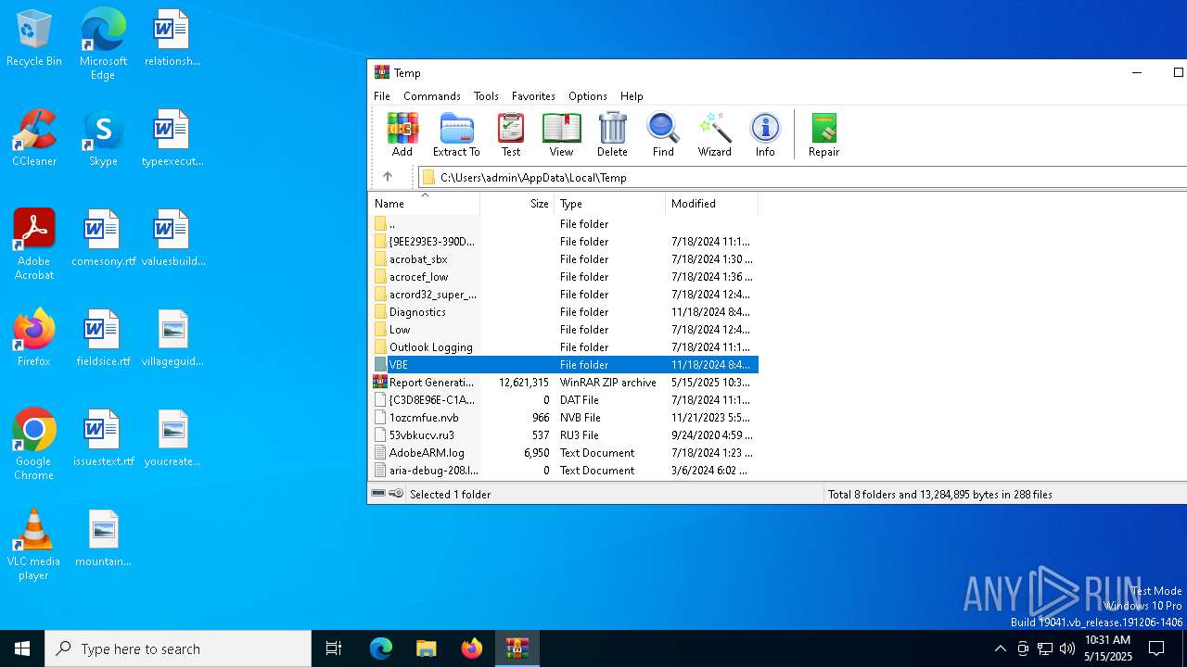
Task: Open the Tools menu
Action: 486,96
